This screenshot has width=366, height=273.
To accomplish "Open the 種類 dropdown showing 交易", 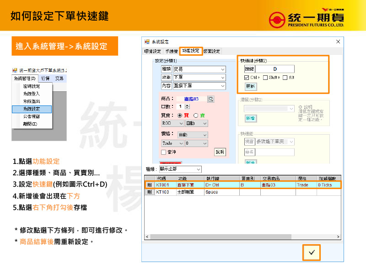I will pos(199,69).
